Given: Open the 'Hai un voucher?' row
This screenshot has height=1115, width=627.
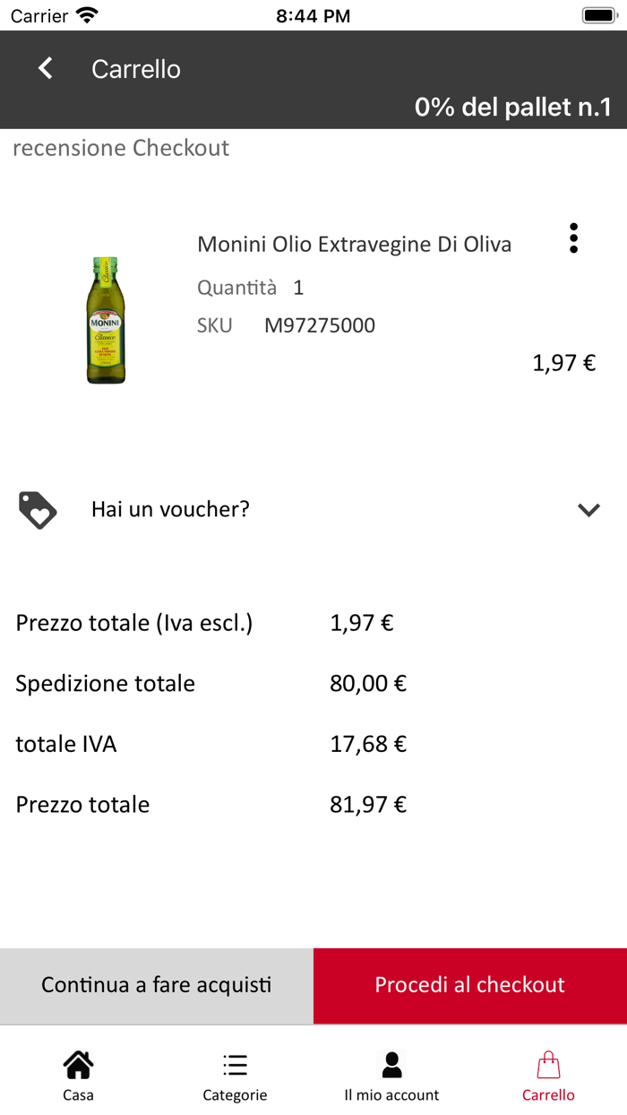Looking at the screenshot, I should (170, 510).
